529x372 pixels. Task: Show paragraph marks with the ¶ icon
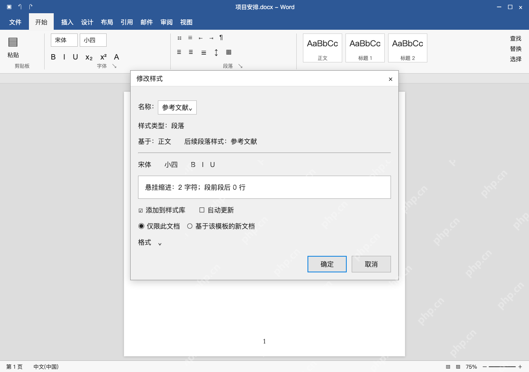(221, 38)
